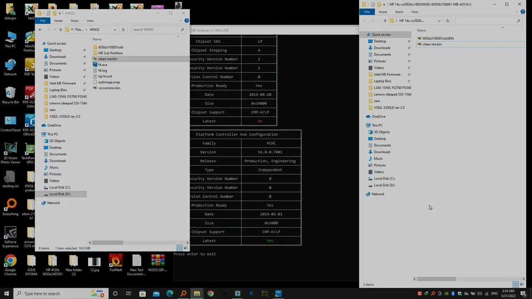Screen dimensions: 532x299
Task: Open Intel ME Firmware in WIN32 sidebar
Action: [63, 83]
